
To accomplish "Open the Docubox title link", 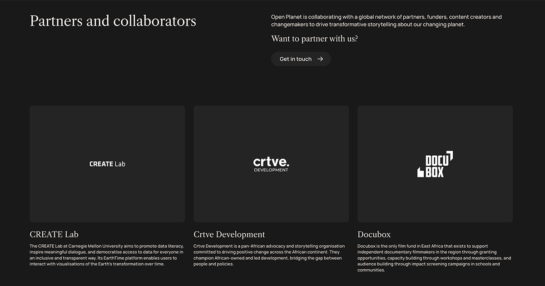I will coord(374,234).
